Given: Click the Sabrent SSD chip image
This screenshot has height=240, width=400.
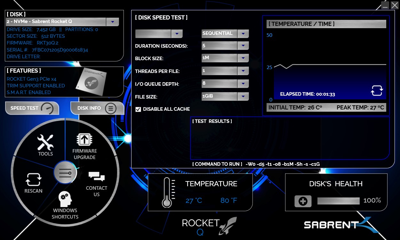Looking at the screenshot, I should tap(91, 83).
